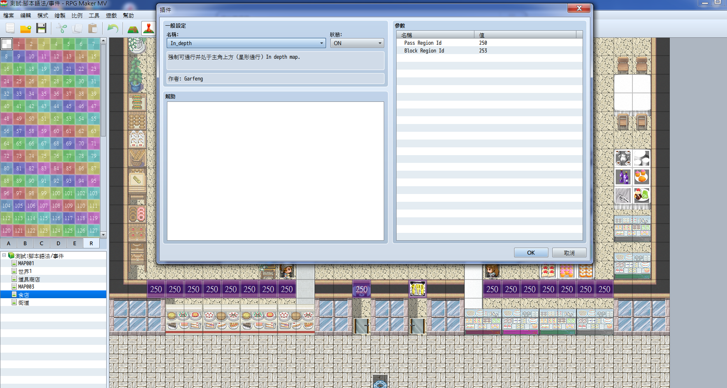
Task: Open the plugin name dropdown In_depth
Action: coord(246,43)
